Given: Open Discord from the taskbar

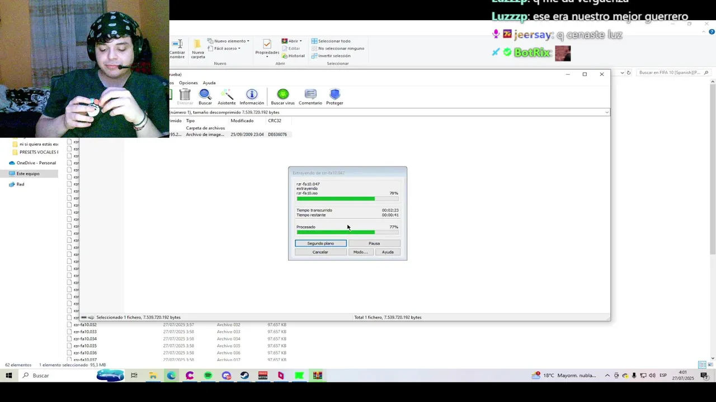Looking at the screenshot, I should 226,376.
